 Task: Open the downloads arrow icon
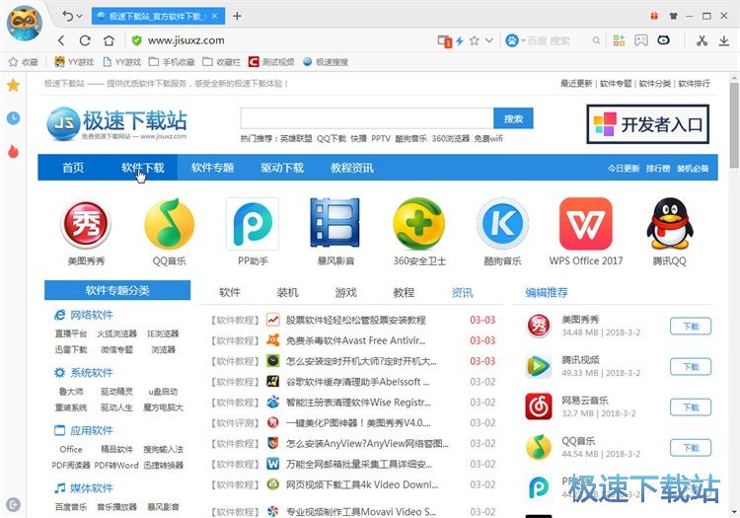coord(724,40)
